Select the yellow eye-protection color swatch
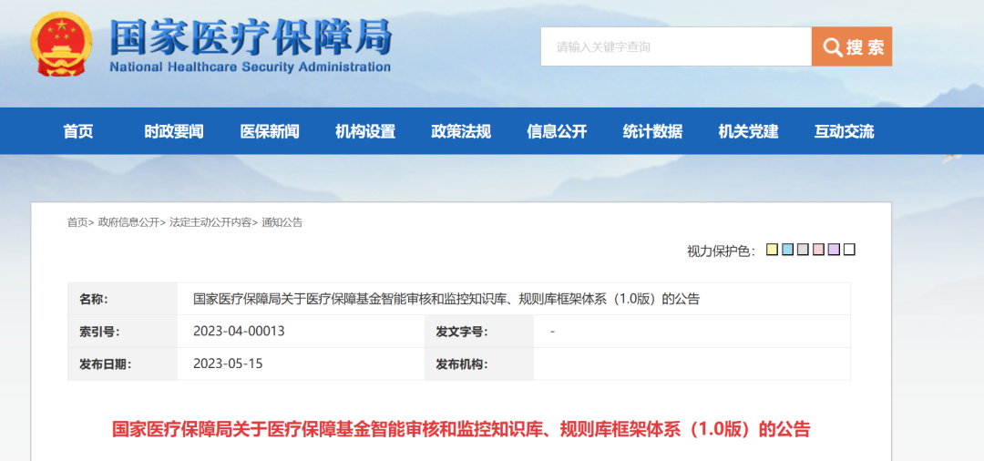This screenshot has height=461, width=984. coord(773,250)
